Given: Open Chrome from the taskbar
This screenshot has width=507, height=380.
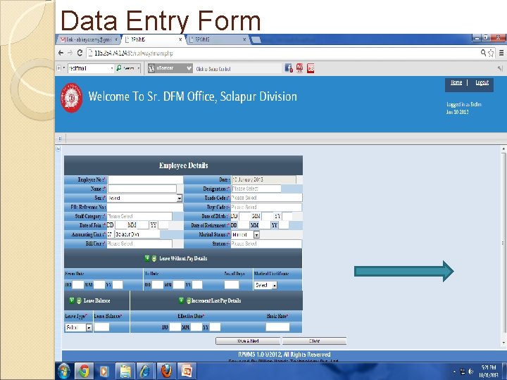Looking at the screenshot, I should point(84,371).
